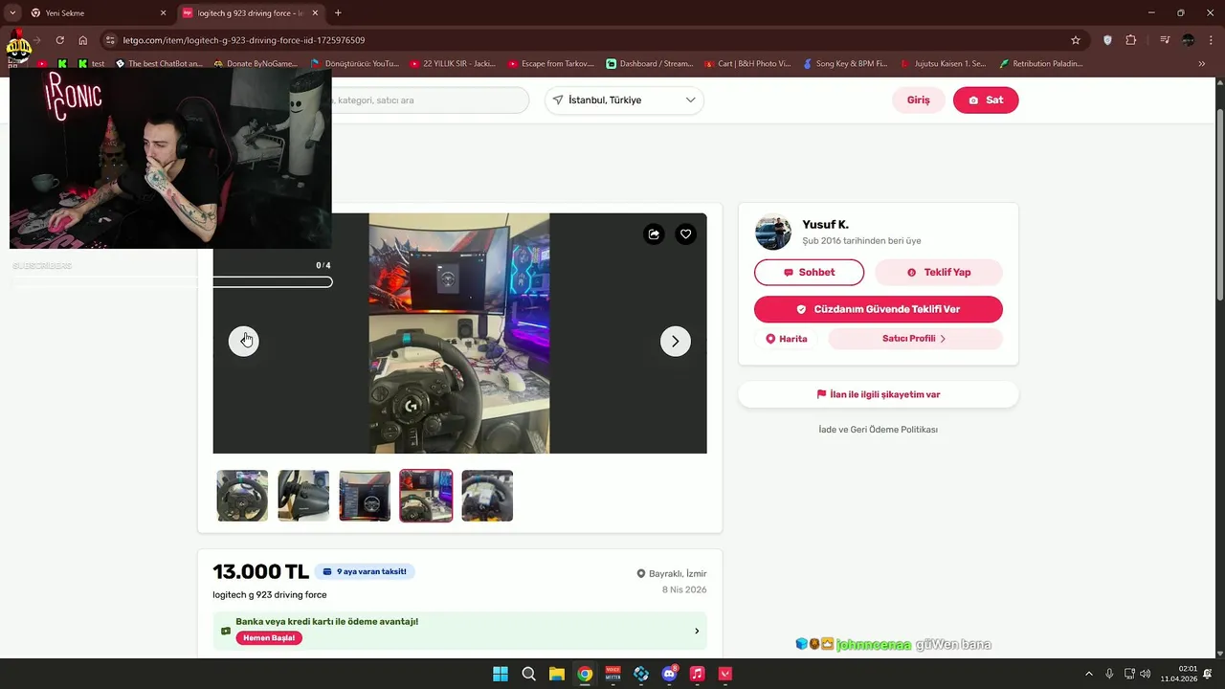Image resolution: width=1225 pixels, height=689 pixels.
Task: Select fourth highlighted photo thumbnail
Action: (x=426, y=496)
